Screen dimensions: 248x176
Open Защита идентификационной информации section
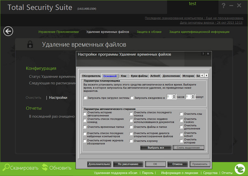pos(199,32)
